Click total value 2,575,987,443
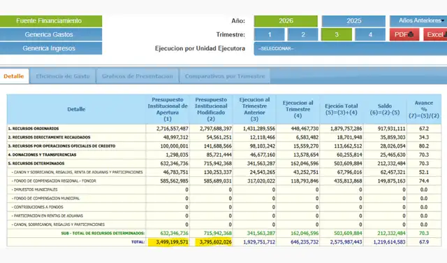447x263 pixels. click(346, 242)
